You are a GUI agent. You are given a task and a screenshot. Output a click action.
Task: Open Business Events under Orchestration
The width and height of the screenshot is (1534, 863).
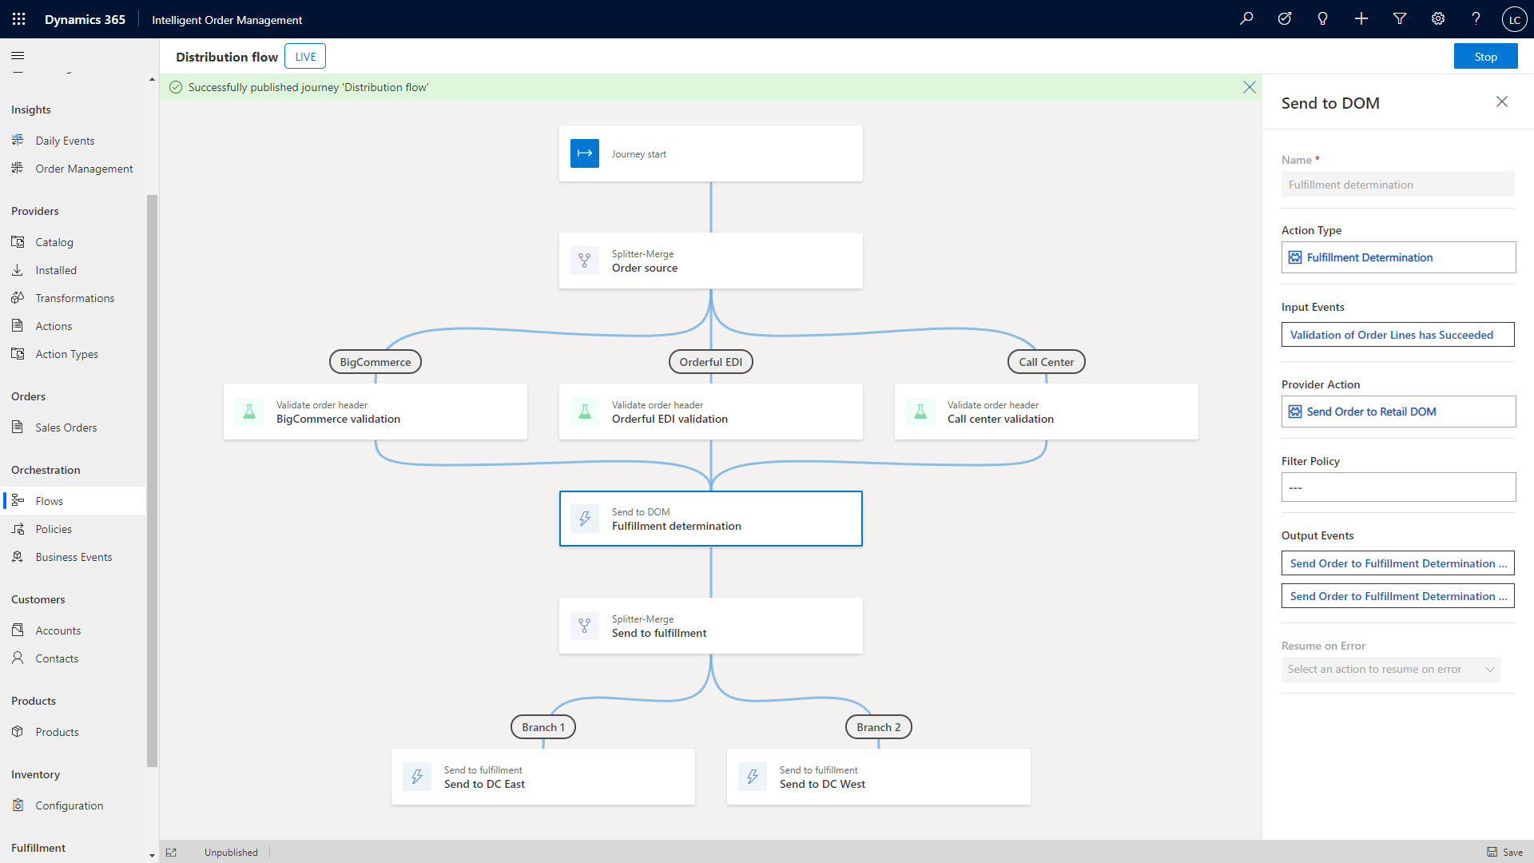73,556
